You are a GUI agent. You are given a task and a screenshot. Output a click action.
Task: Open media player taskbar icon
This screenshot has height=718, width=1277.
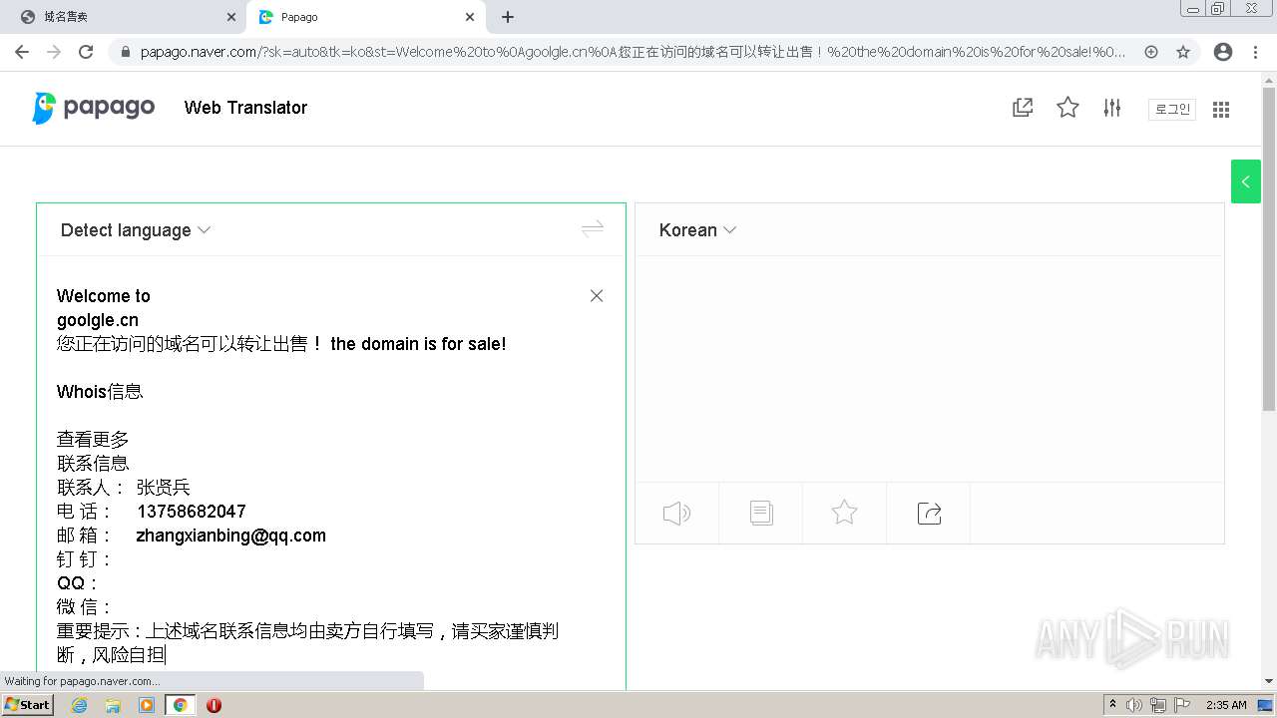click(147, 705)
